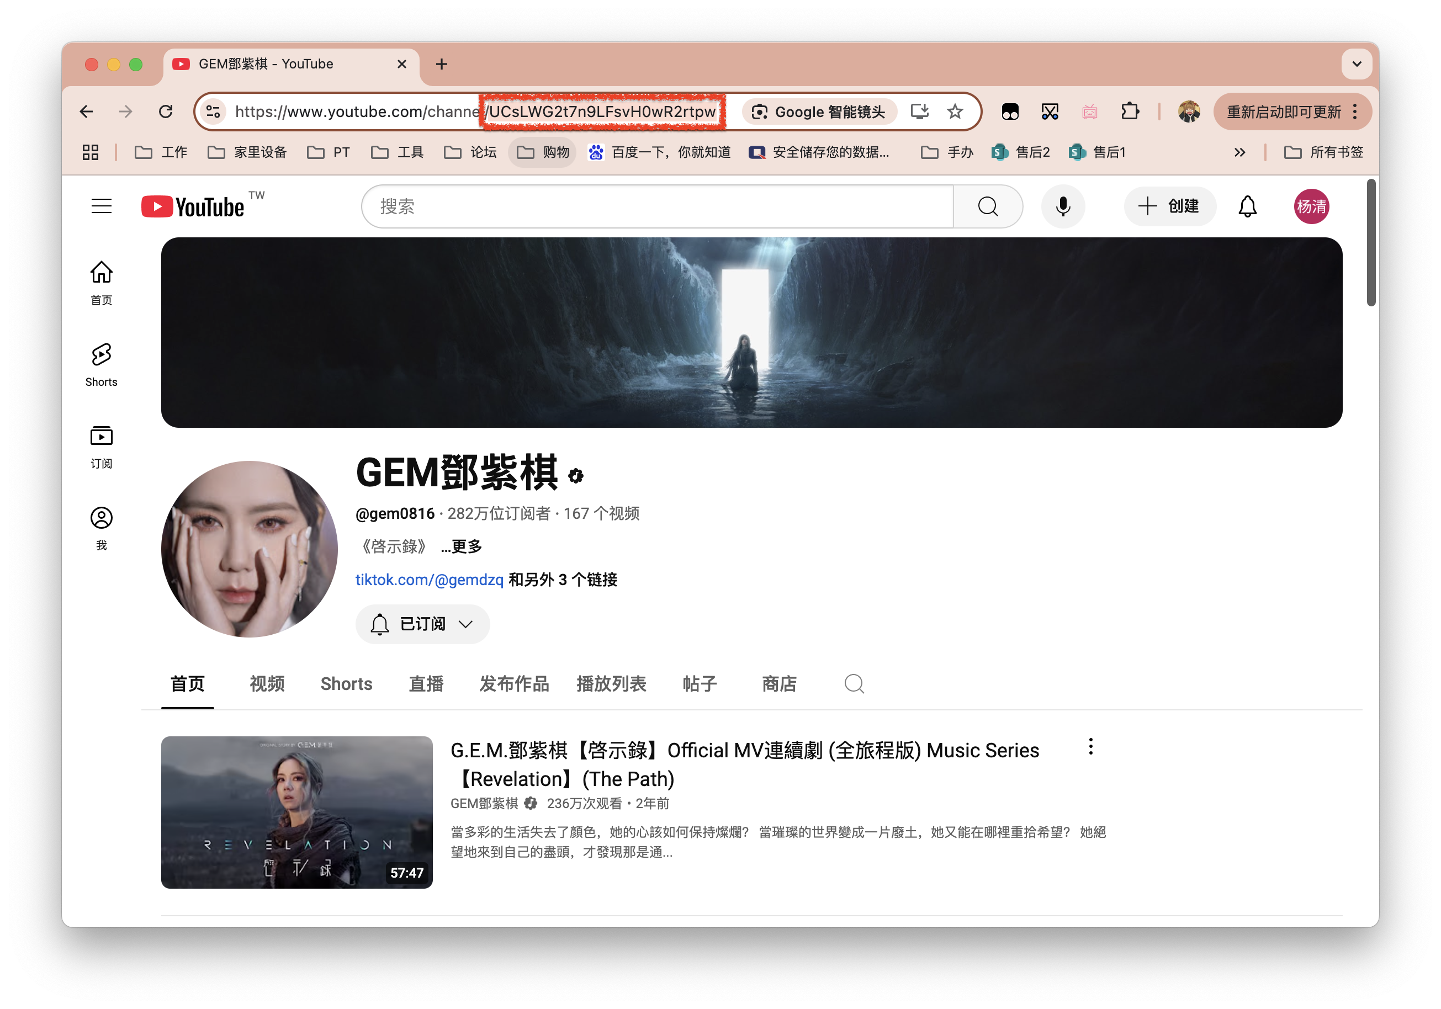
Task: Play the 啓示錄 MV thumbnail video
Action: [297, 812]
